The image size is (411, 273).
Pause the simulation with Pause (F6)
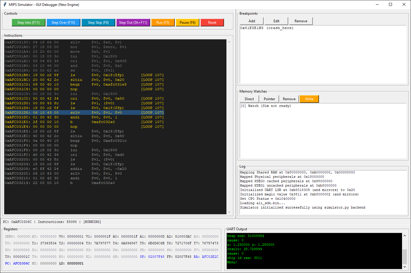click(x=187, y=23)
